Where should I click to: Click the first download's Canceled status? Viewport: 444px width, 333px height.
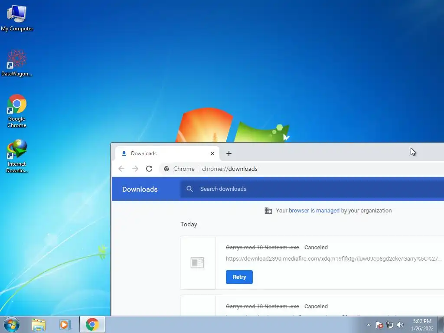316,248
